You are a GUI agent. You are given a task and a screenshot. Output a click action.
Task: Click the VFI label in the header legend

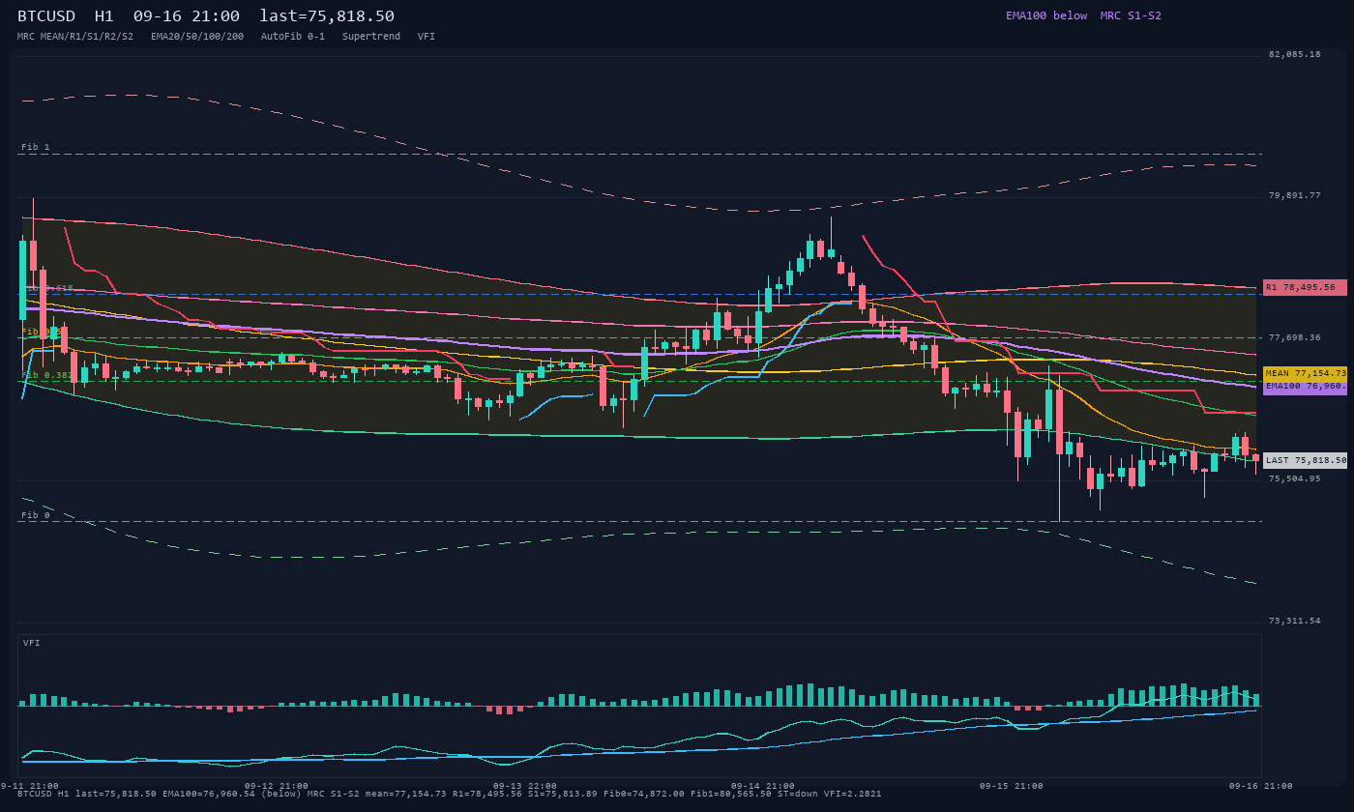[x=427, y=37]
